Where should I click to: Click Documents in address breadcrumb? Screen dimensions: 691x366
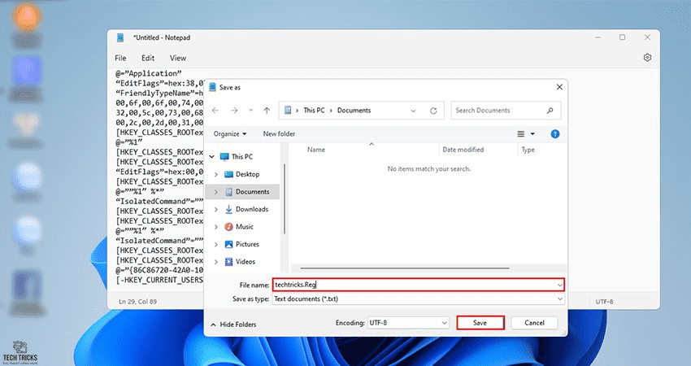pos(354,111)
